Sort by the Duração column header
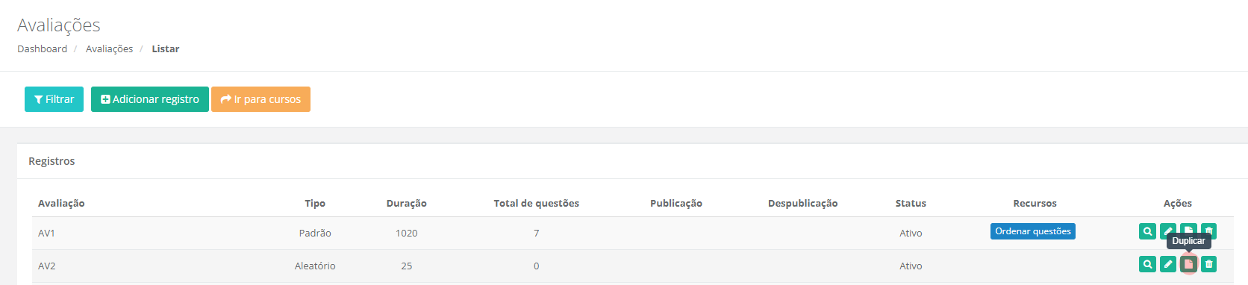The width and height of the screenshot is (1248, 285). click(x=407, y=203)
